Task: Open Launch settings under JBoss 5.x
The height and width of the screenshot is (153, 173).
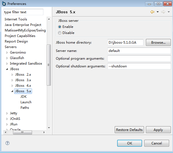Action: tap(26, 102)
